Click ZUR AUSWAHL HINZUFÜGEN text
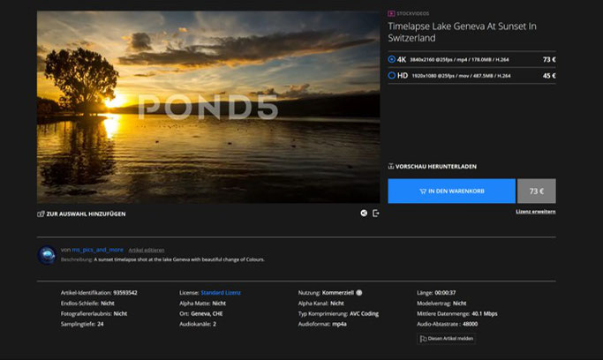The width and height of the screenshot is (603, 360). click(x=86, y=214)
